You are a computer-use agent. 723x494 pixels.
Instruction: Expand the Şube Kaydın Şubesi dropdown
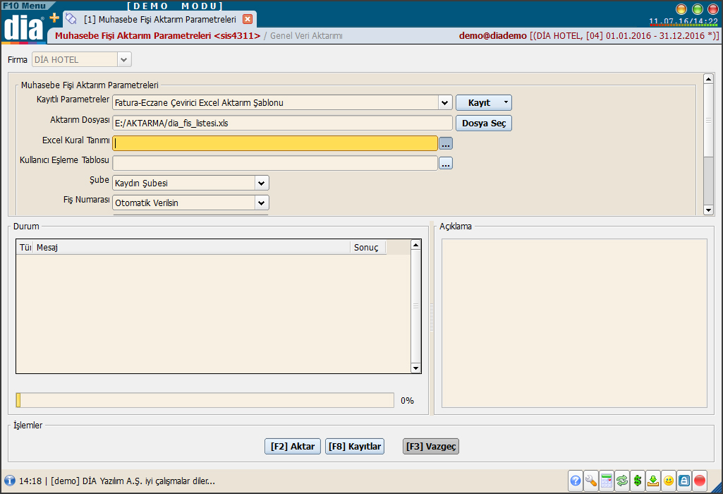tap(262, 183)
